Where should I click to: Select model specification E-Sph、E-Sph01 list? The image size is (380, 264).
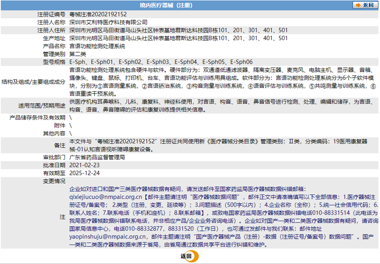point(161,62)
